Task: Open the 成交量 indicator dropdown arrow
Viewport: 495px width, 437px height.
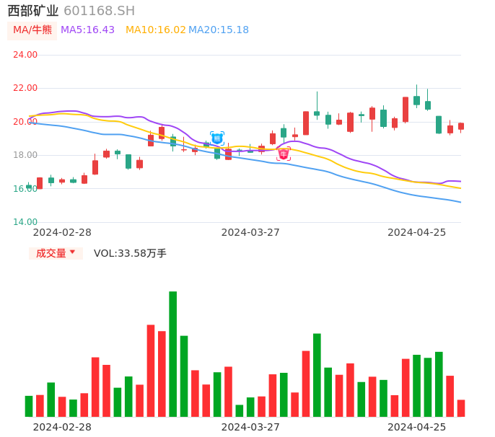Action: click(x=72, y=252)
